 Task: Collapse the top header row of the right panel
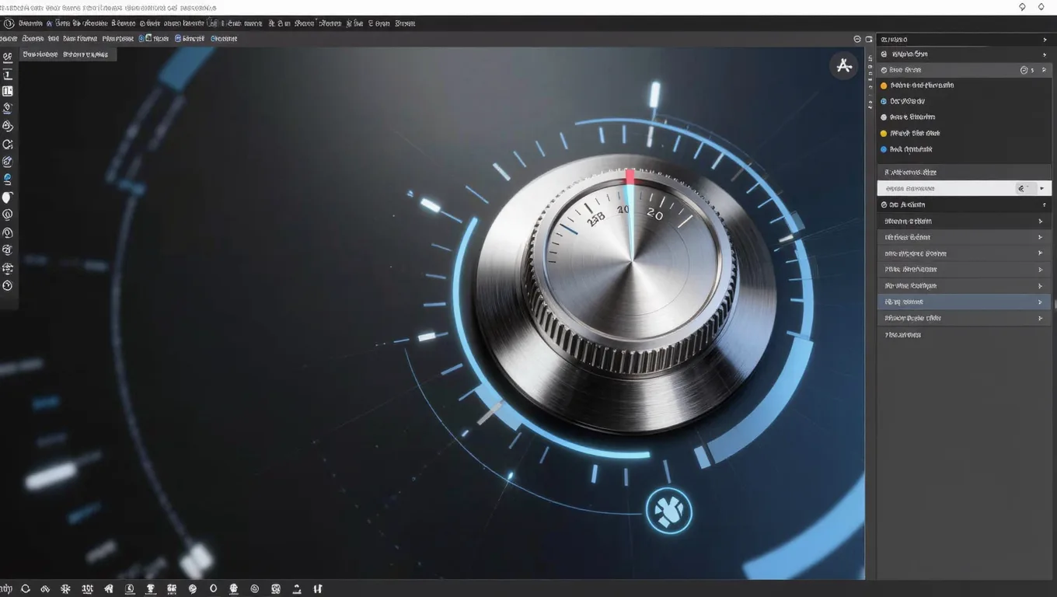point(1045,40)
